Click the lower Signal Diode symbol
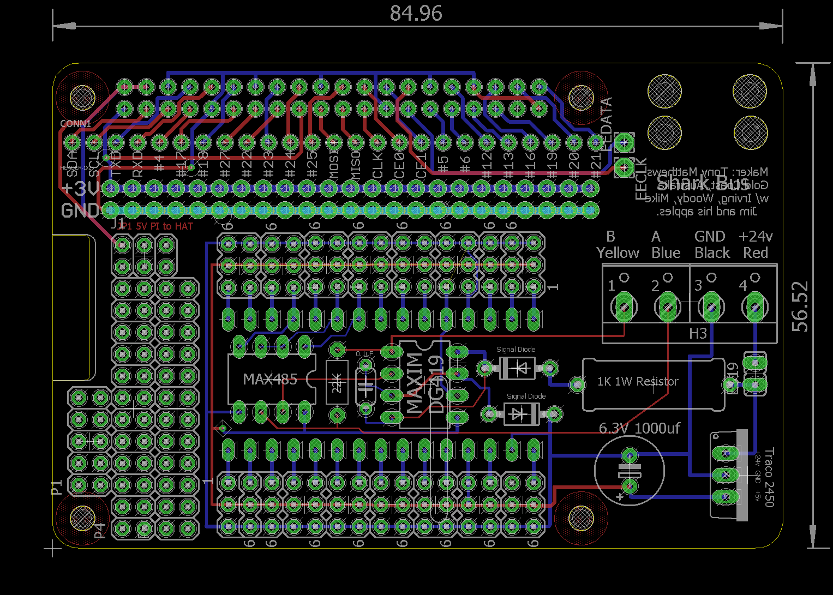Screen dimensions: 833x595 [x=520, y=415]
